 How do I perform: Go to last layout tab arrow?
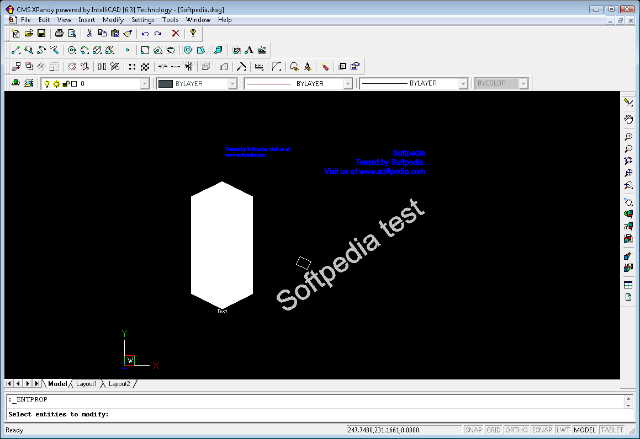click(x=37, y=383)
